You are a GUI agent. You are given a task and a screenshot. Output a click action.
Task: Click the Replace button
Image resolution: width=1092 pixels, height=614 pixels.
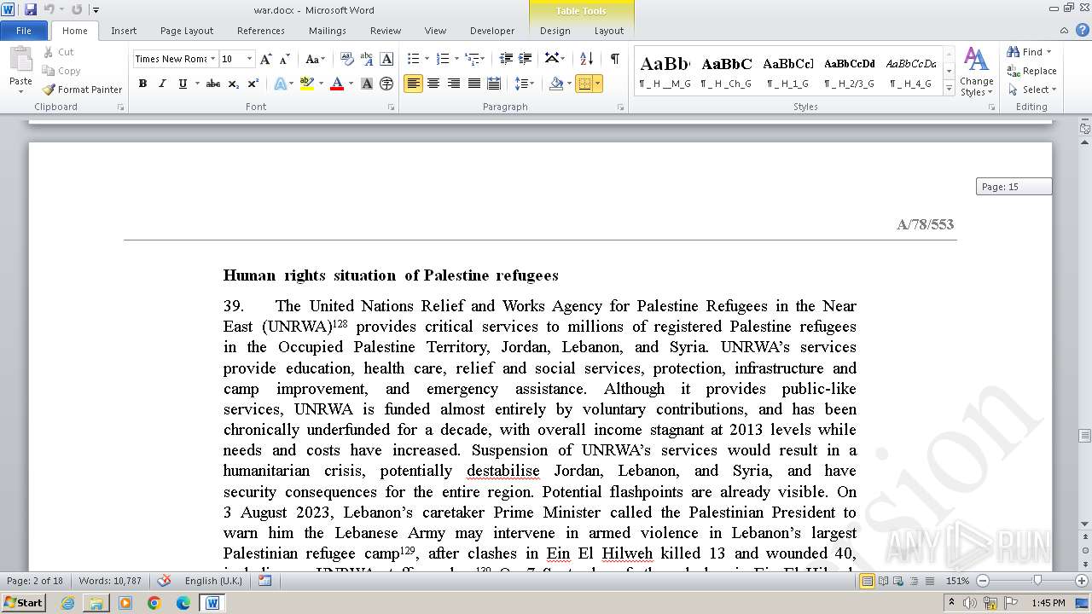(x=1031, y=71)
